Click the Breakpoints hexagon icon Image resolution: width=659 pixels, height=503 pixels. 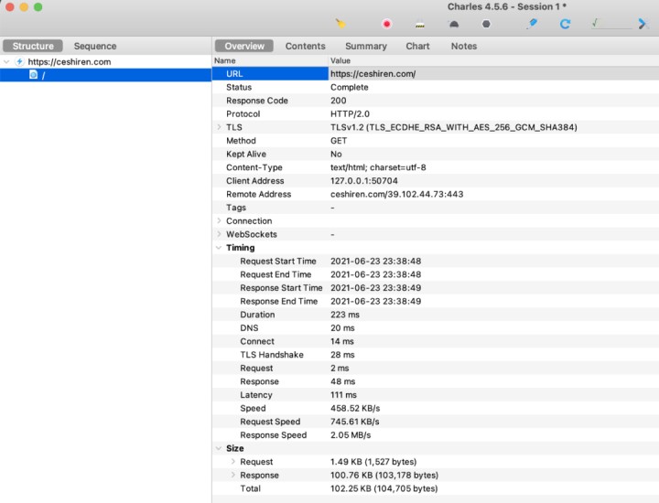coord(486,24)
